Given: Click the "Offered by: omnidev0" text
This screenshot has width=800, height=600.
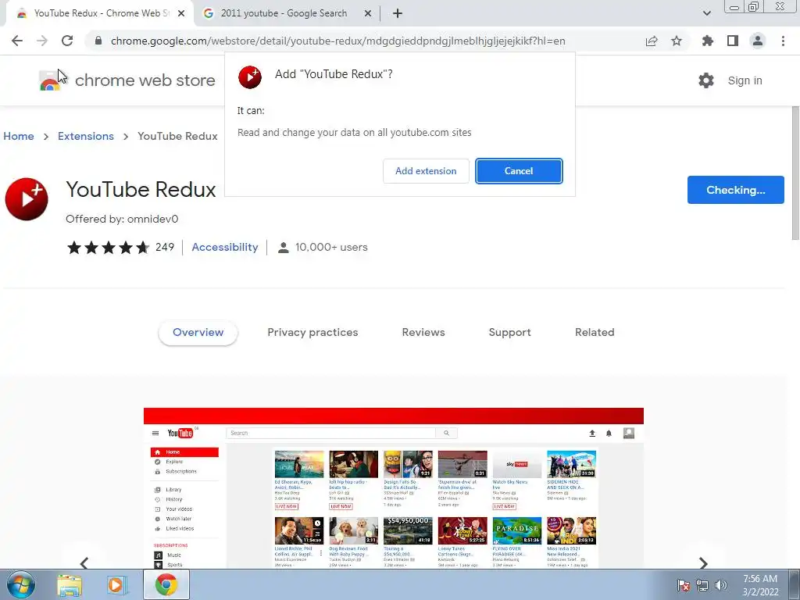Looking at the screenshot, I should 122,219.
